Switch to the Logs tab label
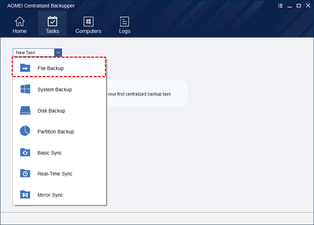The width and height of the screenshot is (314, 225). [124, 31]
